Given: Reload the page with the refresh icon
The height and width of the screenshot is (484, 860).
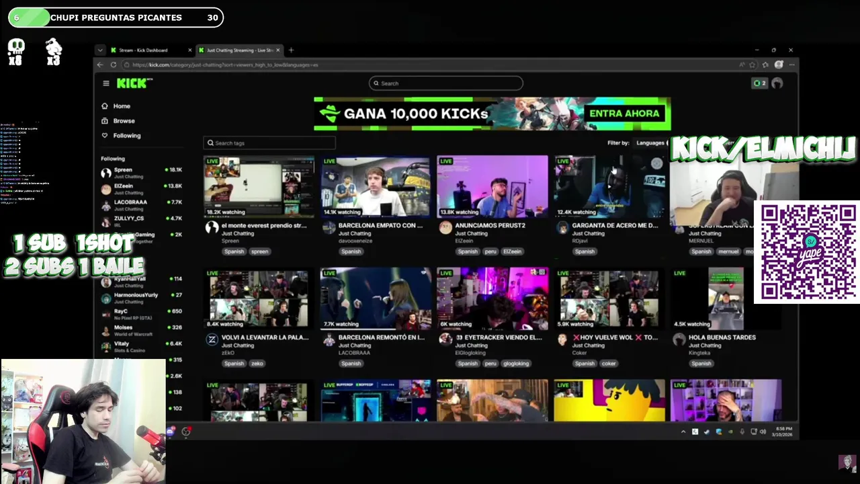Looking at the screenshot, I should click(113, 65).
